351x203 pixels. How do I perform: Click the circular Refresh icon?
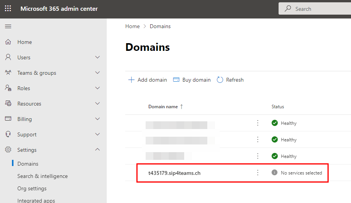pos(220,80)
